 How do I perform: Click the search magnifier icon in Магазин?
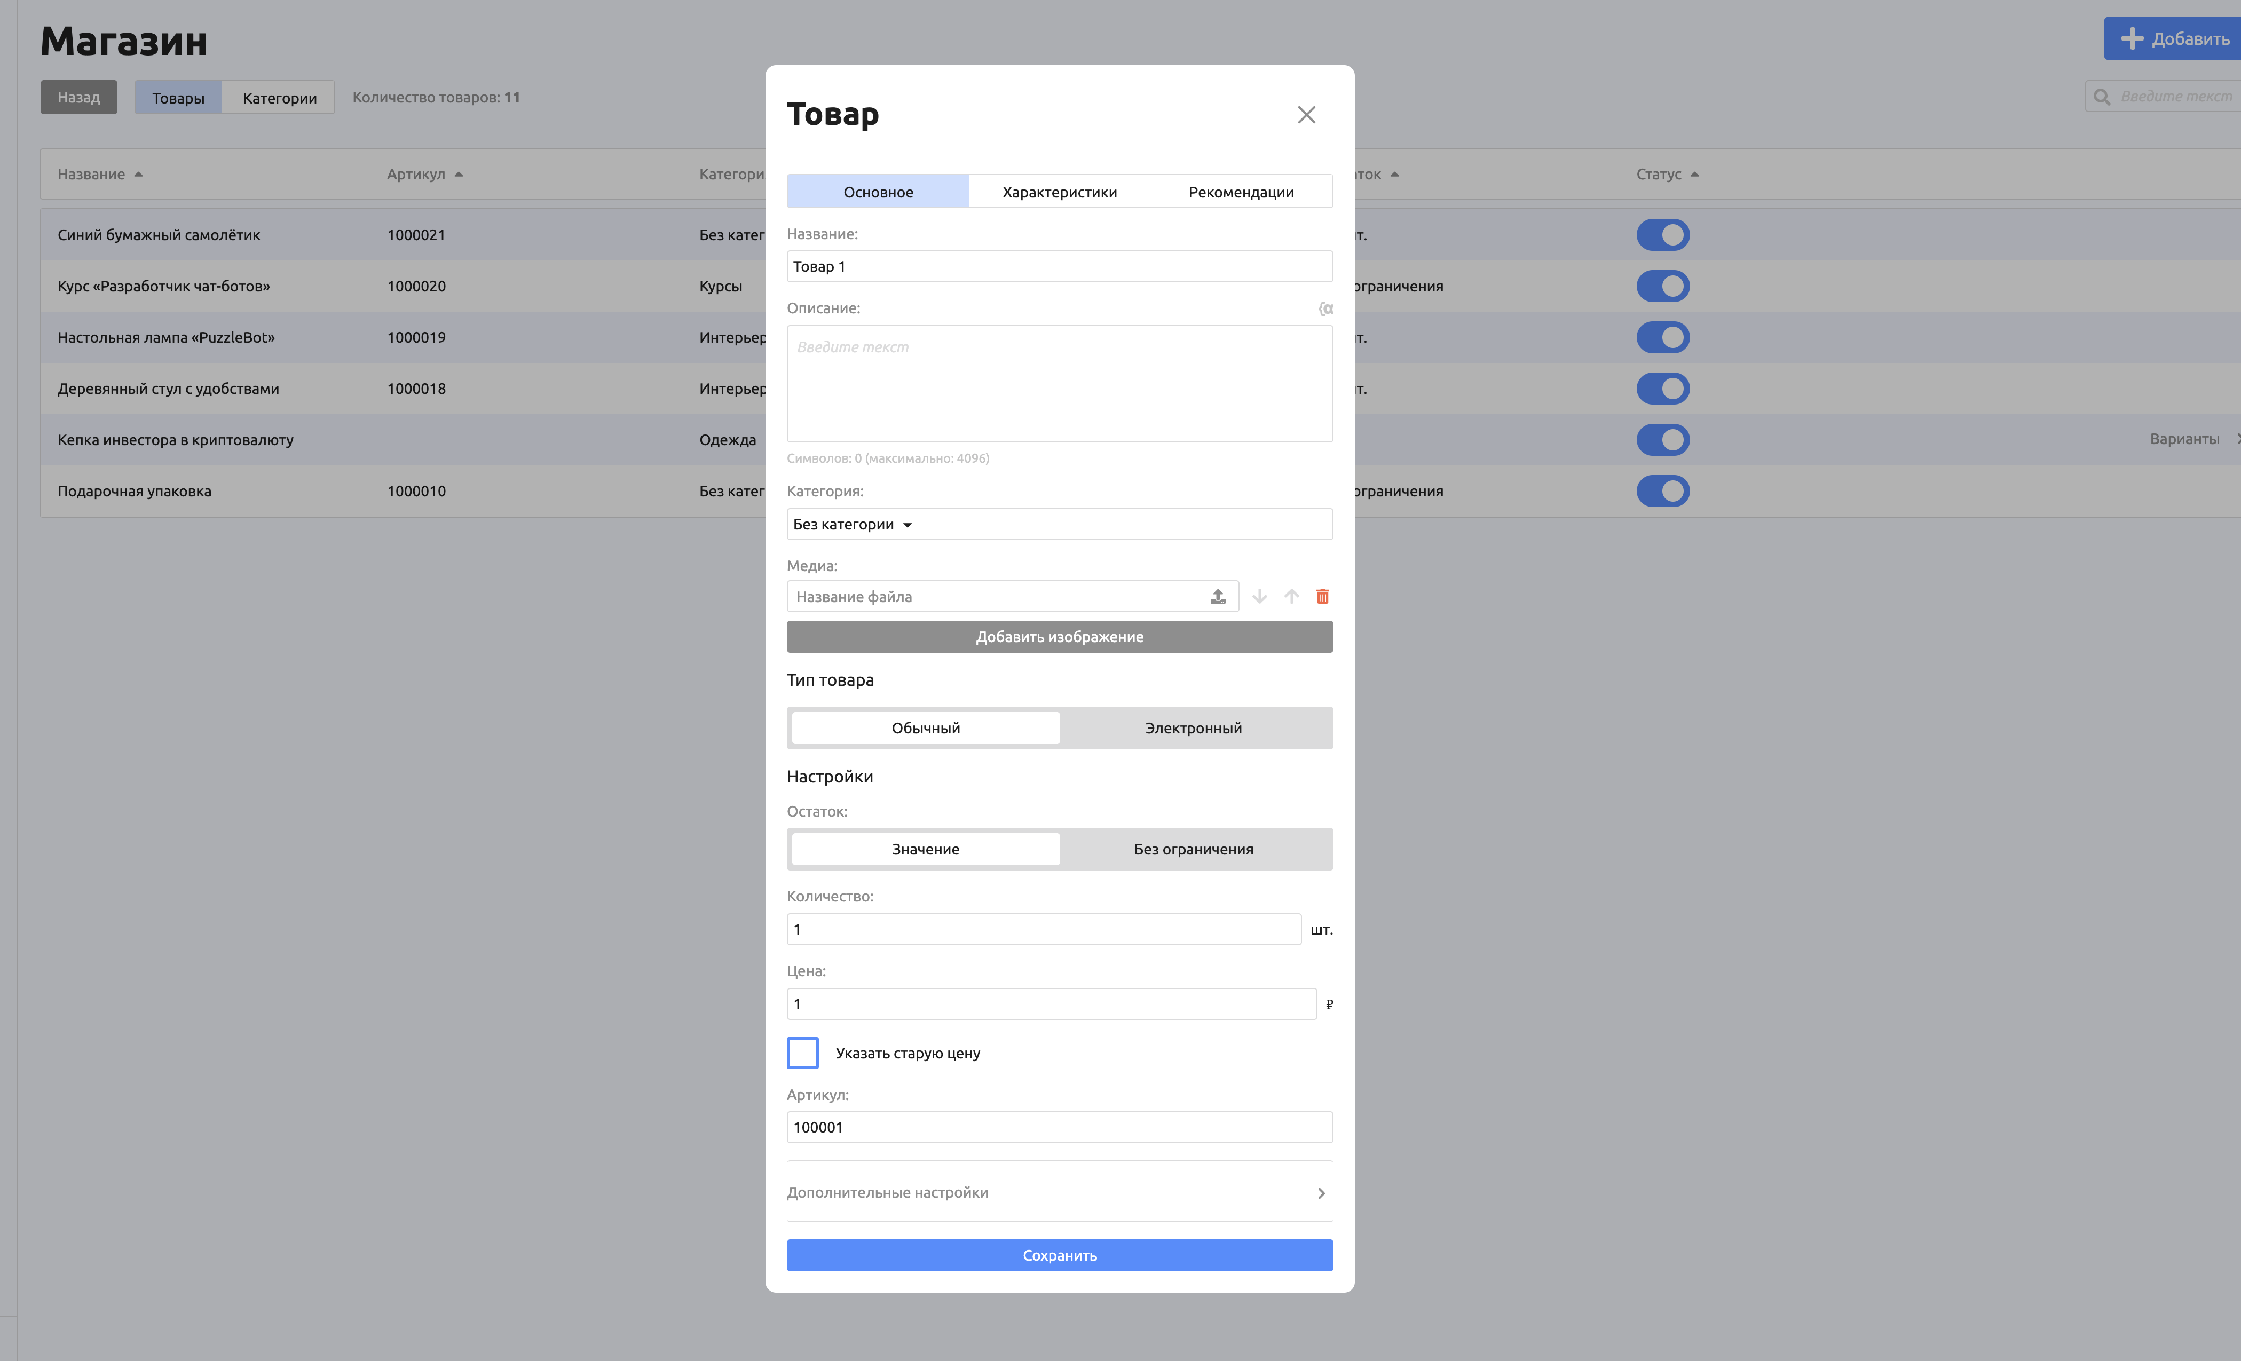coord(2102,97)
